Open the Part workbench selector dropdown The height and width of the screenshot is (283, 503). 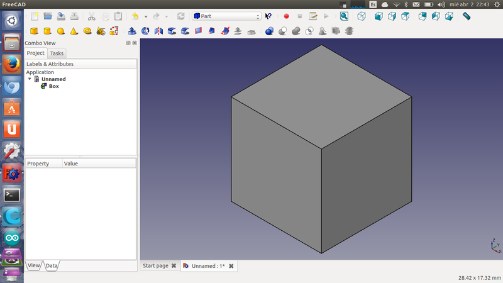(x=226, y=16)
